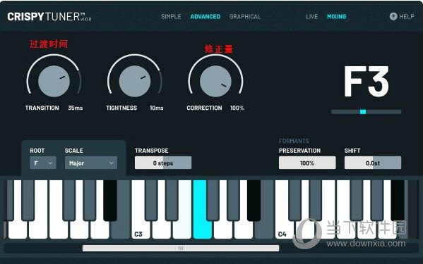Image resolution: width=423 pixels, height=264 pixels.
Task: Open the Help question mark icon
Action: [x=393, y=16]
